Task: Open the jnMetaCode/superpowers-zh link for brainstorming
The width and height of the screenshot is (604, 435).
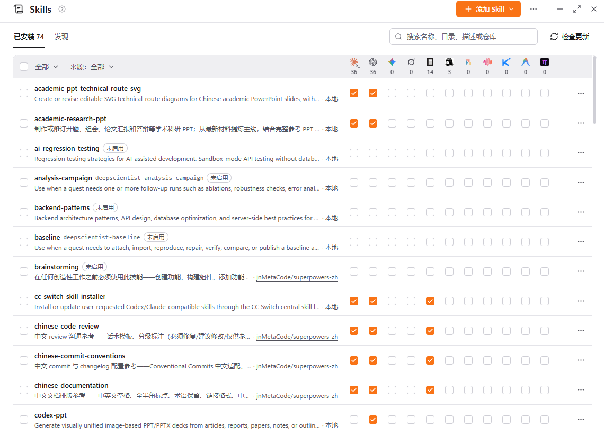Action: (x=297, y=277)
